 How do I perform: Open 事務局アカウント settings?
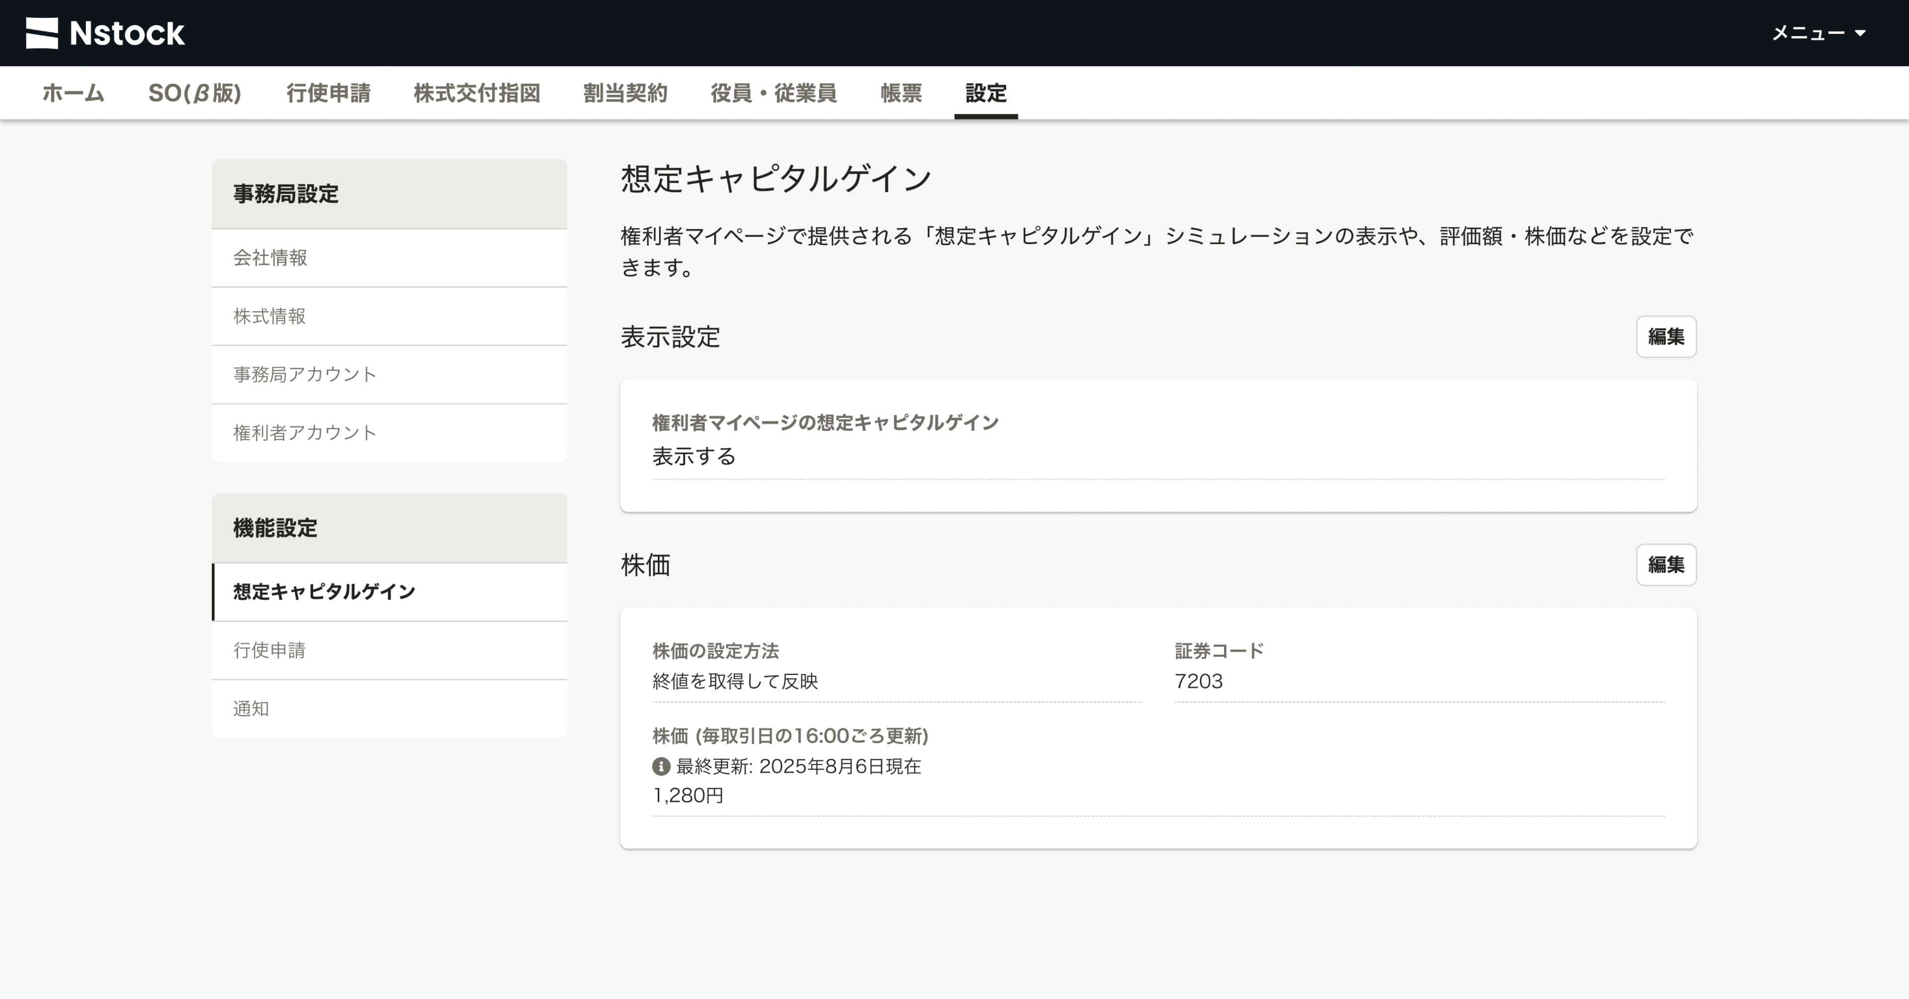click(x=389, y=374)
